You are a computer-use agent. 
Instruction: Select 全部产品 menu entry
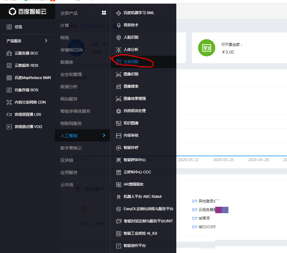(69, 13)
